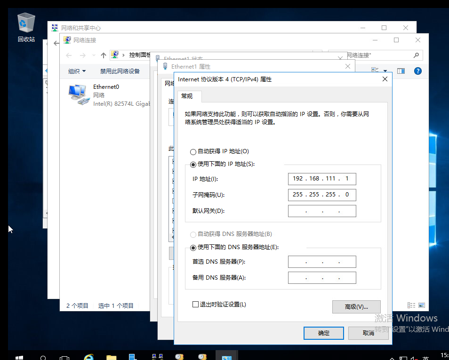The width and height of the screenshot is (449, 360).
Task: Click the default gateway input field
Action: click(x=322, y=211)
